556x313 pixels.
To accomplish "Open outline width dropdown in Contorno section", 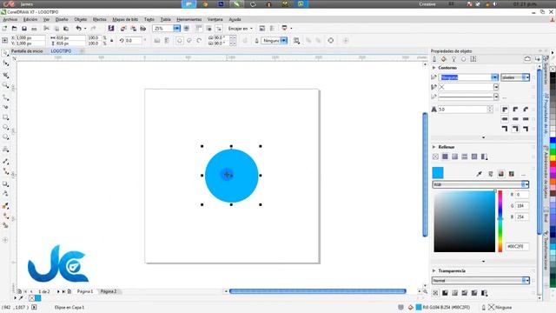I will (x=494, y=77).
